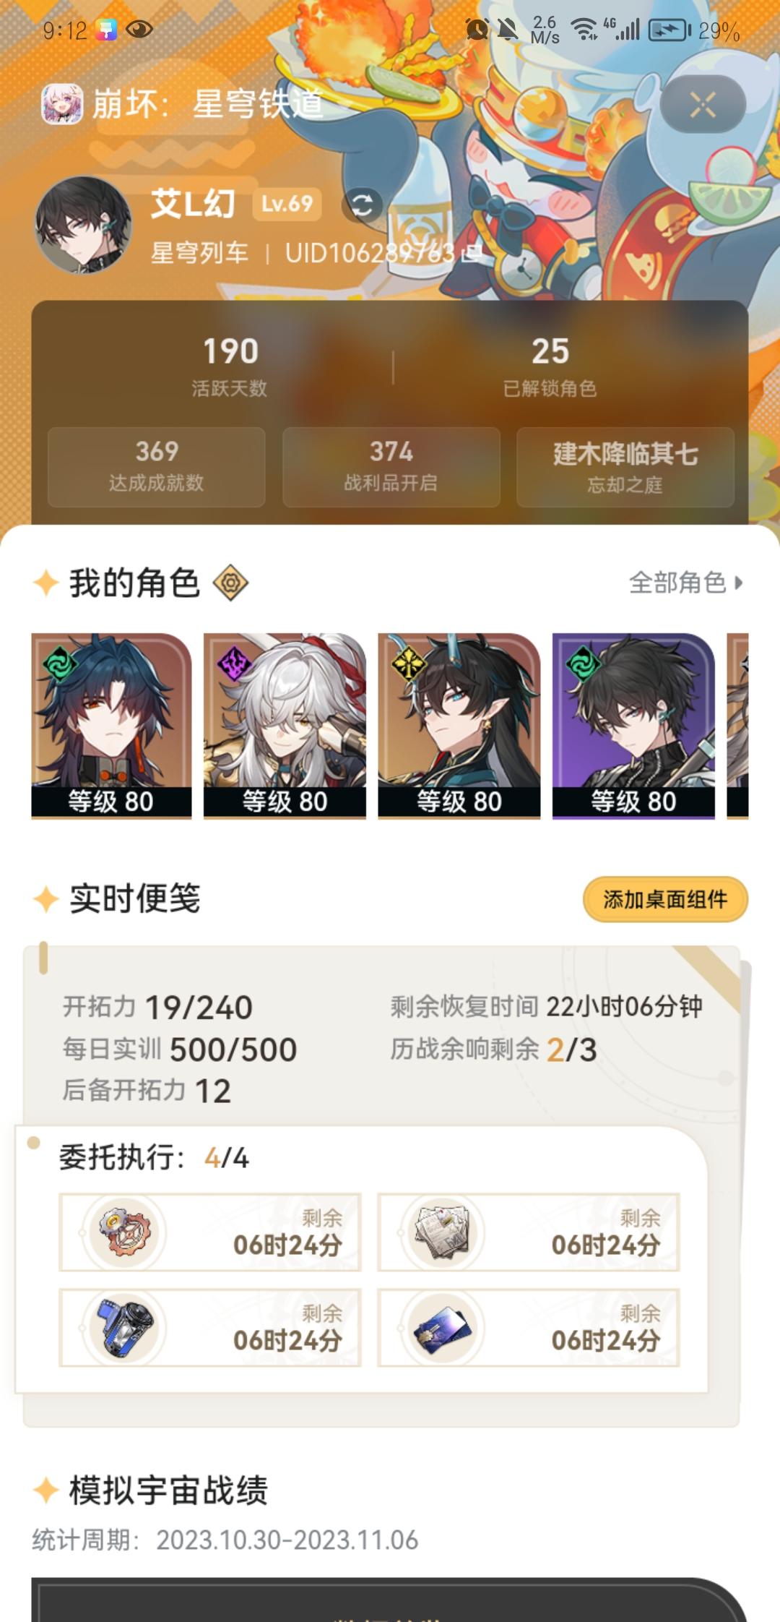Open the Honkai Star Rail game icon

61,103
